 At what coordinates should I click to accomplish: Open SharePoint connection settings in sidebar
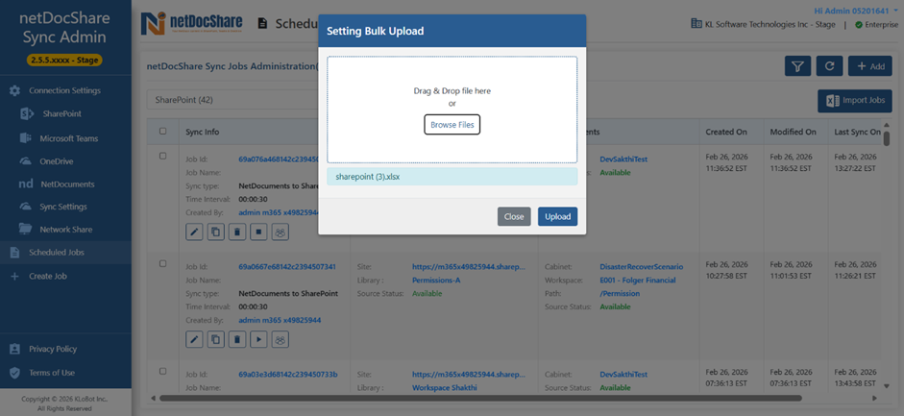coord(61,113)
